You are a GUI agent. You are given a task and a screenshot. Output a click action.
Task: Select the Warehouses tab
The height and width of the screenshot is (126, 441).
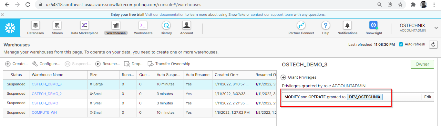[x=116, y=28]
